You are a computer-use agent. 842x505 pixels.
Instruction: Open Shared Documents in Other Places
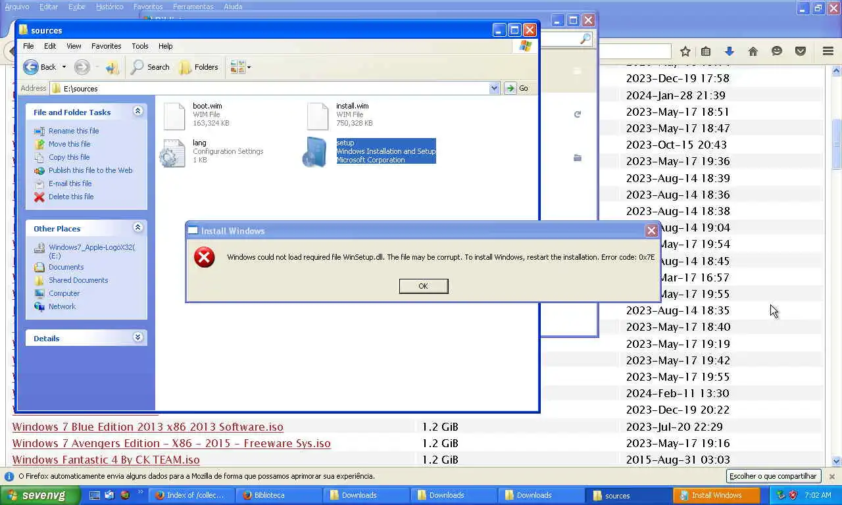[78, 280]
